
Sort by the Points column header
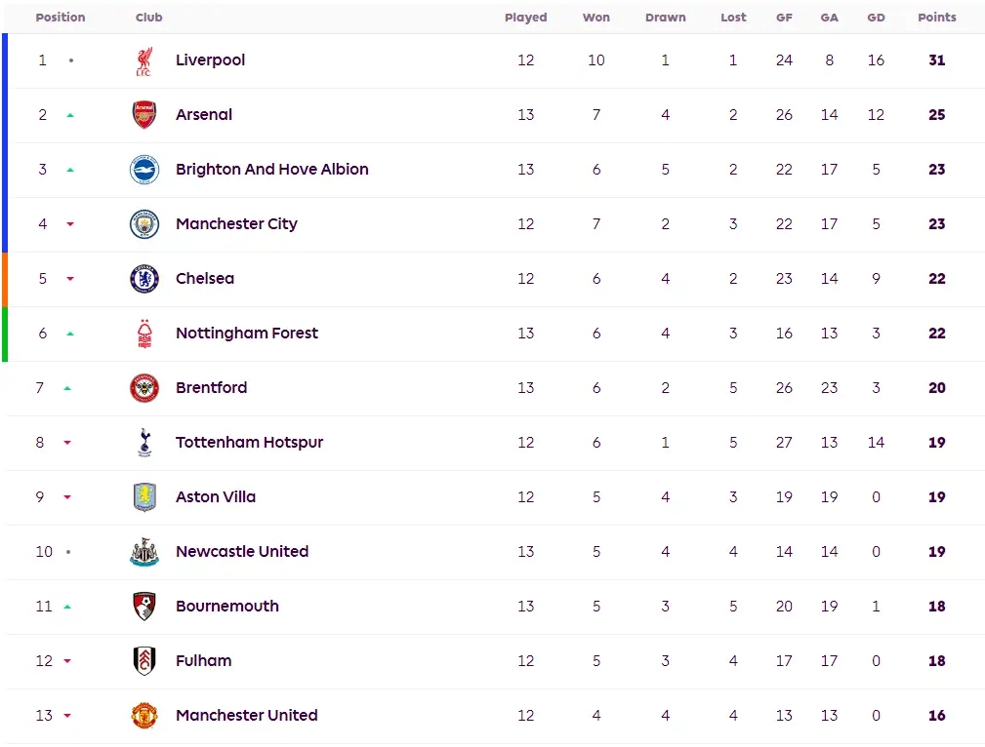pos(936,18)
